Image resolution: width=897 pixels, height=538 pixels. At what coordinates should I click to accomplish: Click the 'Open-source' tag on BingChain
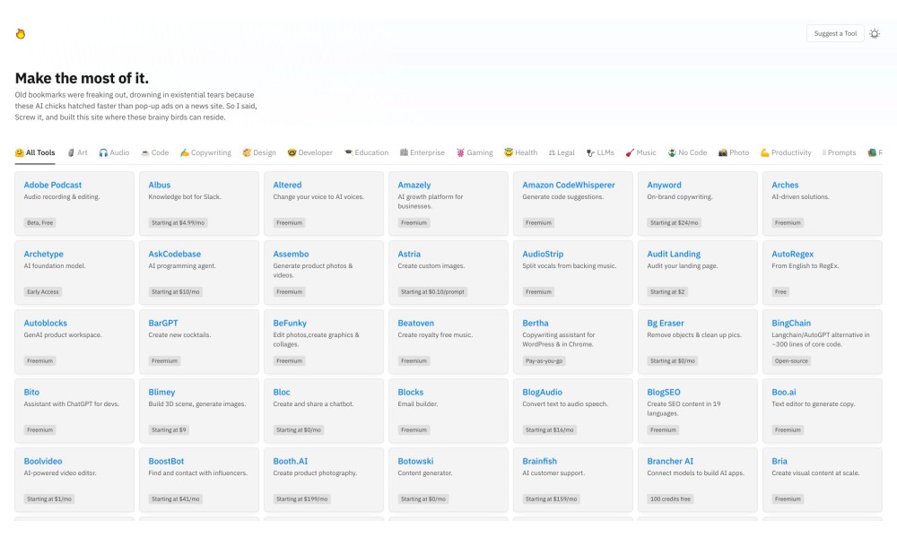[x=791, y=361]
